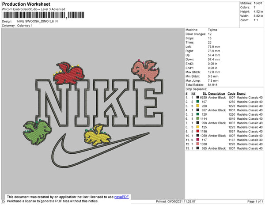Select the letter K in the NIKE outline
The height and width of the screenshot is (205, 265).
pyautogui.click(x=112, y=103)
